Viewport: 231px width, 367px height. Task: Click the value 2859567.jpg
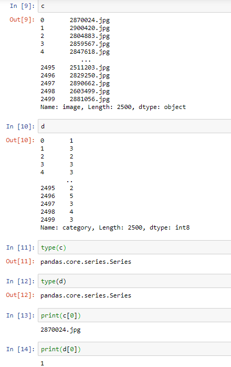(90, 44)
